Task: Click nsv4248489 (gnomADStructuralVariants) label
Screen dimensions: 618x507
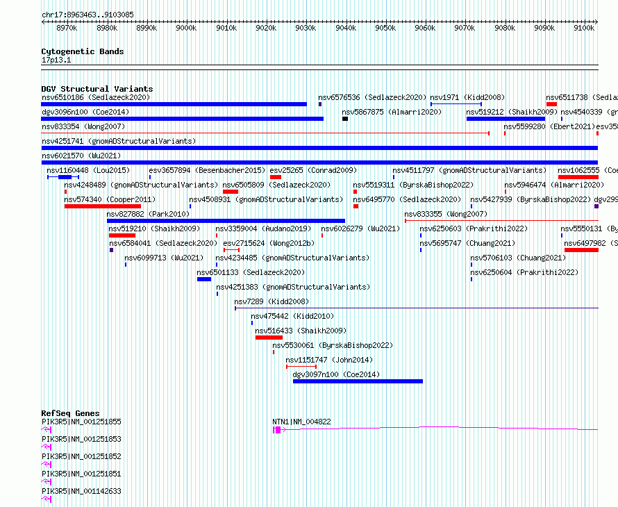Action: [141, 185]
